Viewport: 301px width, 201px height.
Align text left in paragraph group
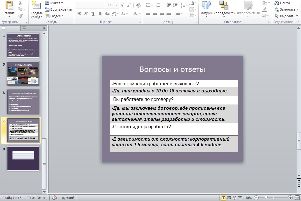[x=148, y=14]
